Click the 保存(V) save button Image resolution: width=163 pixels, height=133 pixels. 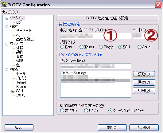point(144,82)
